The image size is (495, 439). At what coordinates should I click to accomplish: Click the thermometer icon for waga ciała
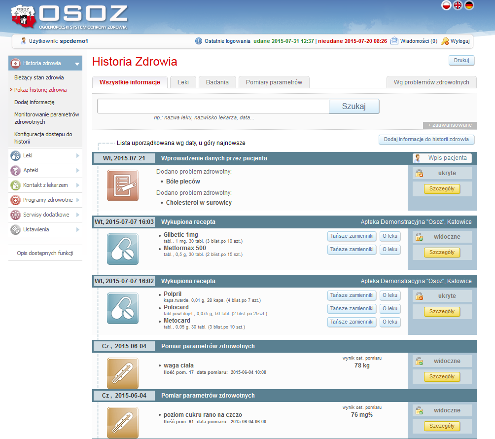click(x=123, y=373)
